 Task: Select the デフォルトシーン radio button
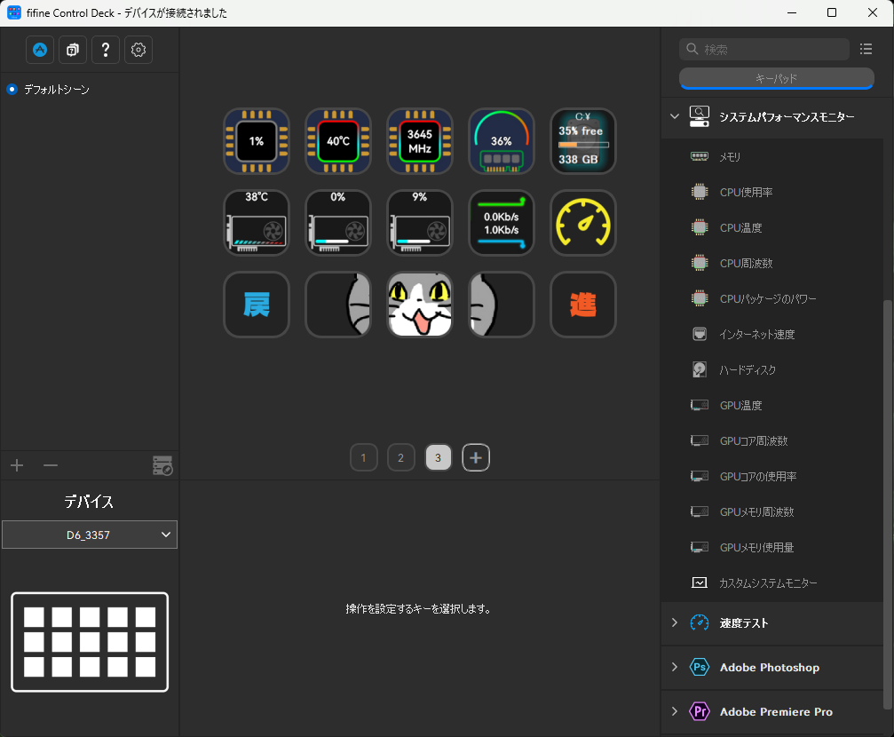point(12,90)
